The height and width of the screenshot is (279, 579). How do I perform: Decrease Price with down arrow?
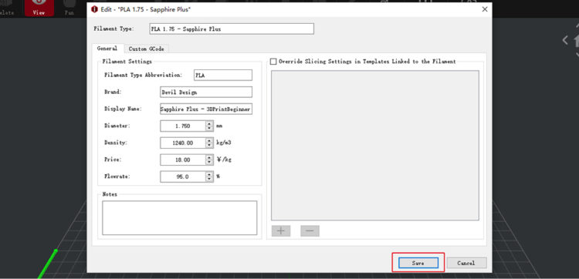[210, 162]
